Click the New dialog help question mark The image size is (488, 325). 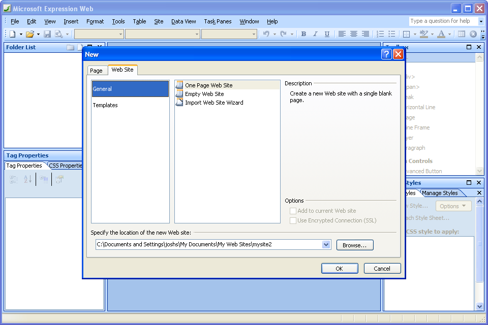(x=386, y=54)
